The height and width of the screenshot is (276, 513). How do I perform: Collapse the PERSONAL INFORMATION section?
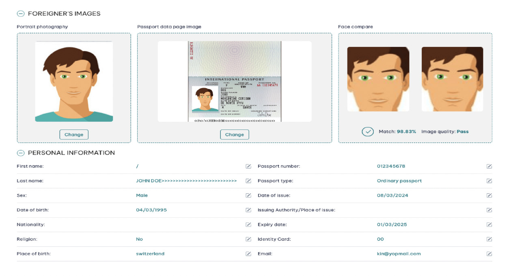[x=20, y=153]
